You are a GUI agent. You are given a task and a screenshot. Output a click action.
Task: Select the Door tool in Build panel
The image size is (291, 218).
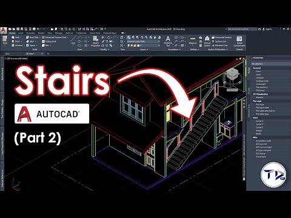point(16,41)
